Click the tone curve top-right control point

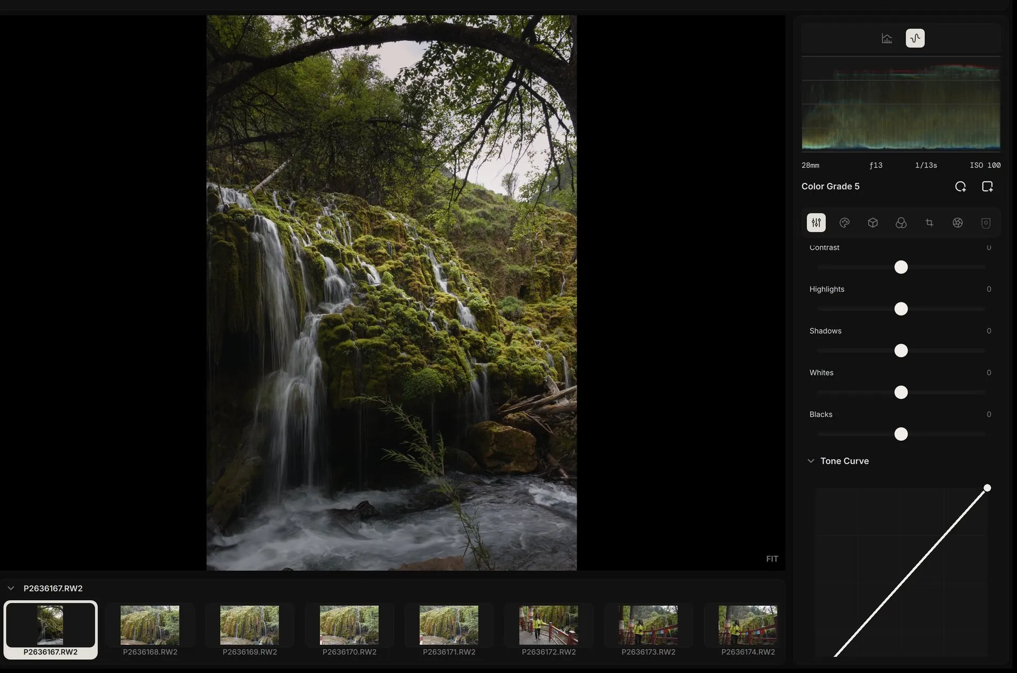987,488
